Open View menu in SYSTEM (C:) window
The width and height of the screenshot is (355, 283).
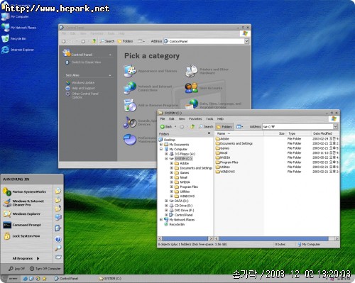pos(182,118)
